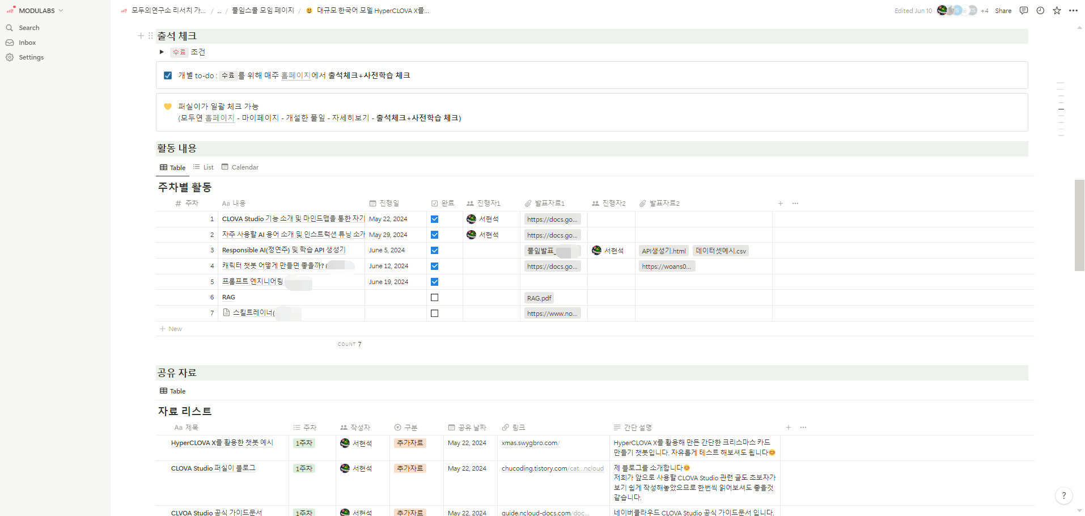Uncheck the 개별 to-do checkbox
The height and width of the screenshot is (516, 1085).
point(168,75)
